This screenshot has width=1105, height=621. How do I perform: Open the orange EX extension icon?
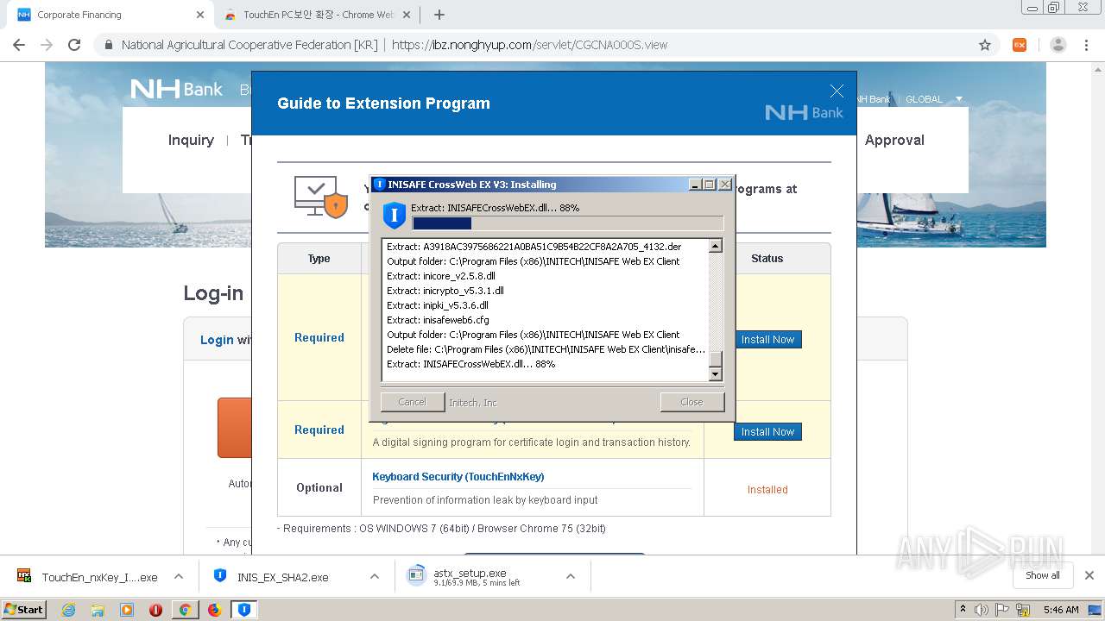click(1020, 45)
